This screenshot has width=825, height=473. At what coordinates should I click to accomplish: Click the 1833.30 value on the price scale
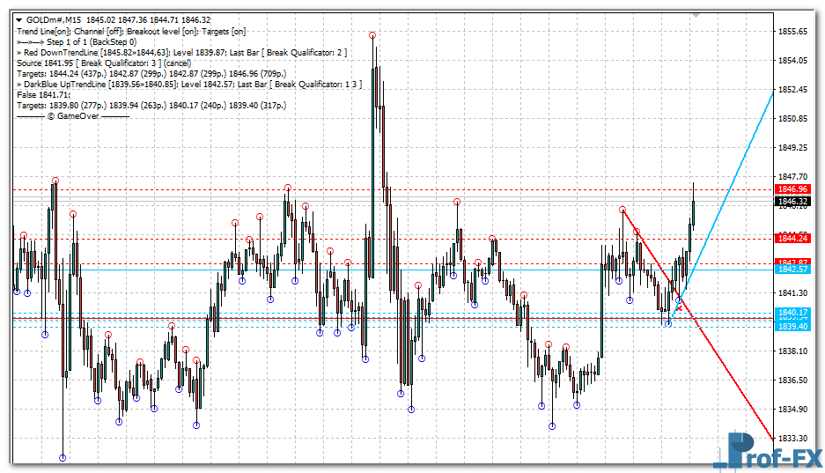coord(792,439)
